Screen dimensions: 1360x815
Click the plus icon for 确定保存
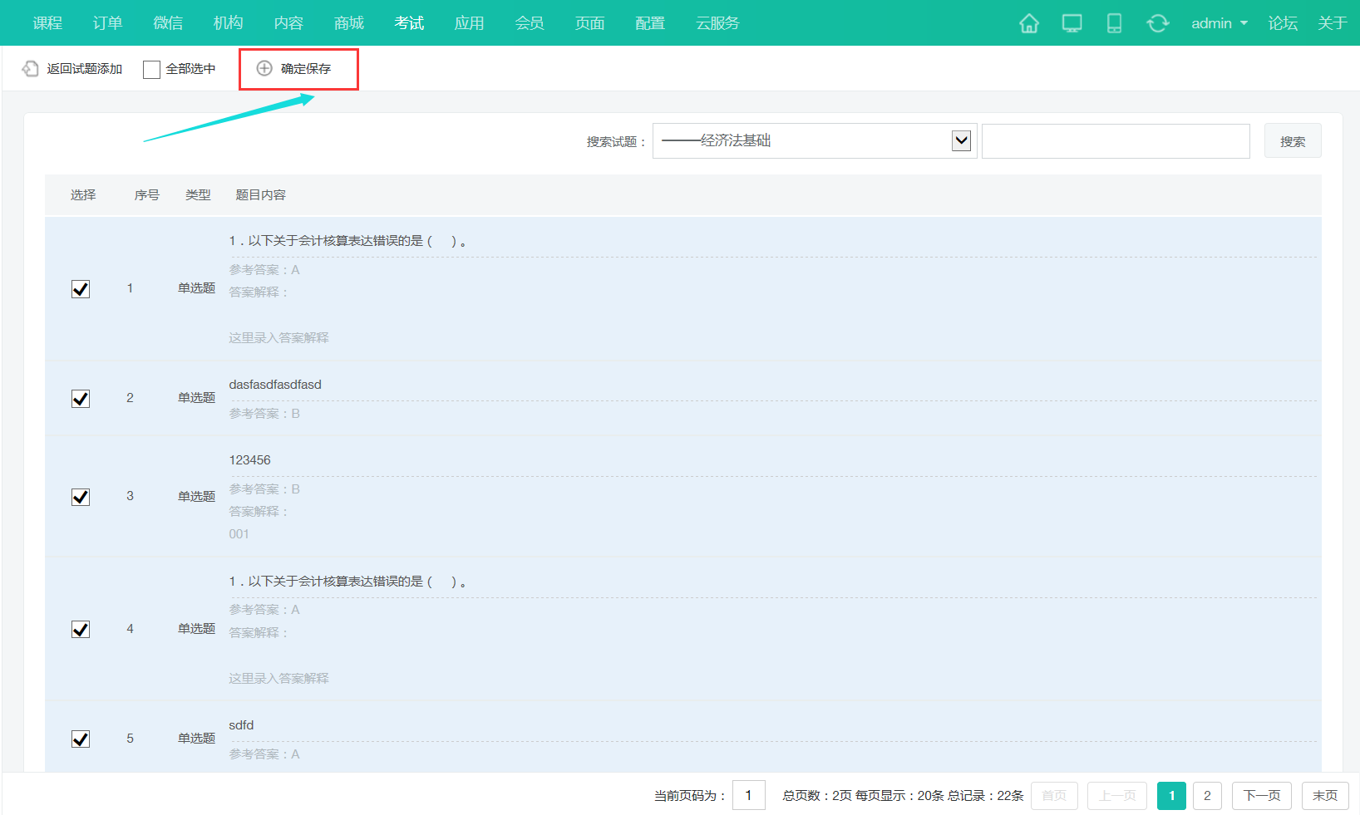point(264,69)
